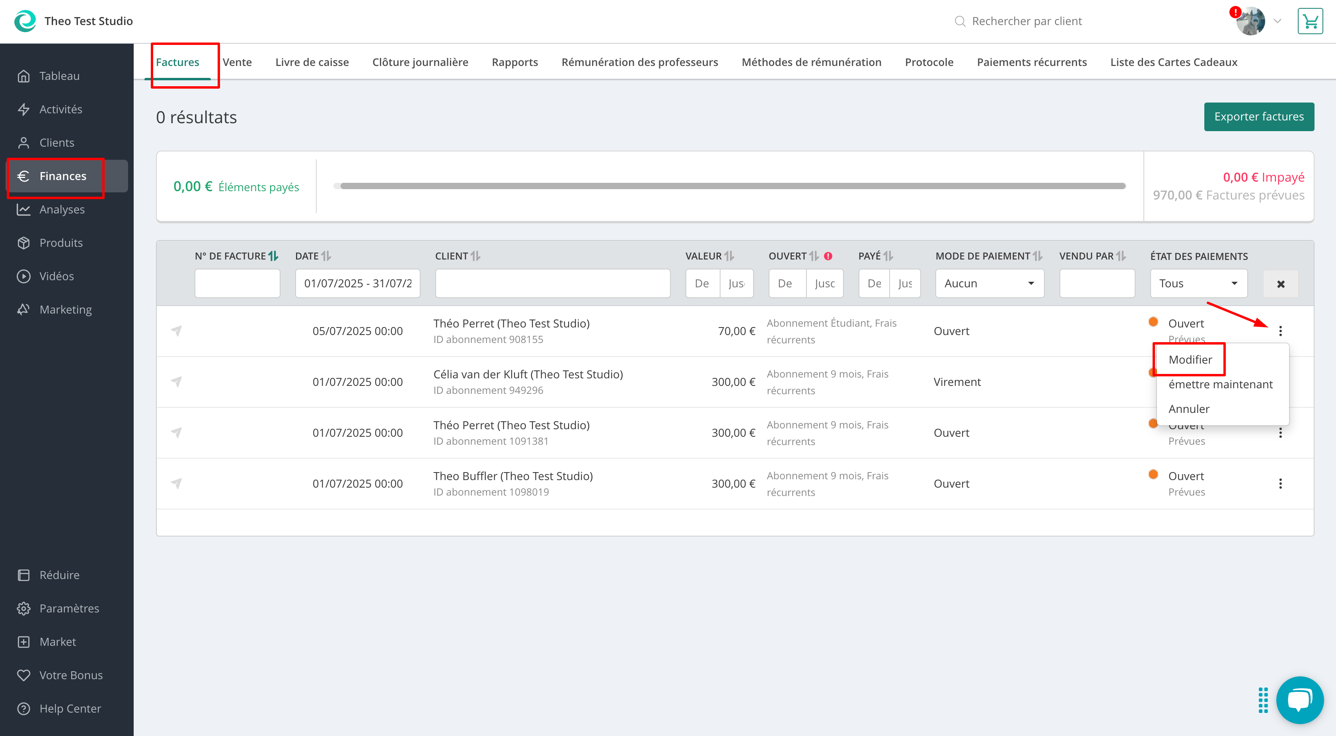This screenshot has width=1336, height=736.
Task: Click the Valeur De field
Action: pos(702,284)
